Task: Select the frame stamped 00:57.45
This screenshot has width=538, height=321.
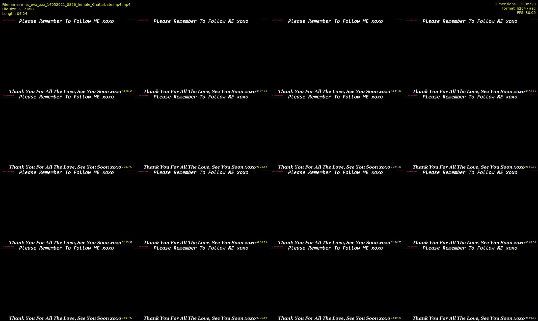Action: point(471,56)
